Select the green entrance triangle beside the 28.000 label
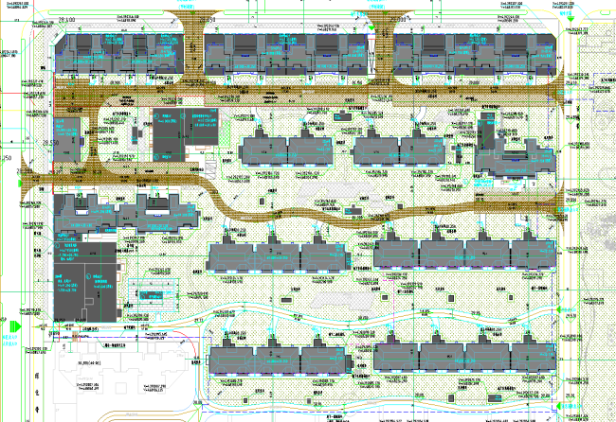 pyautogui.click(x=371, y=28)
